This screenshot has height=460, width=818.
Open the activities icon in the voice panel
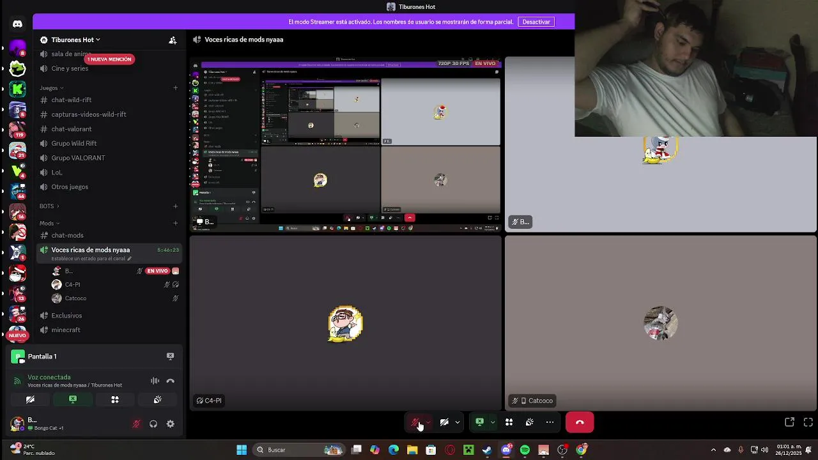115,399
